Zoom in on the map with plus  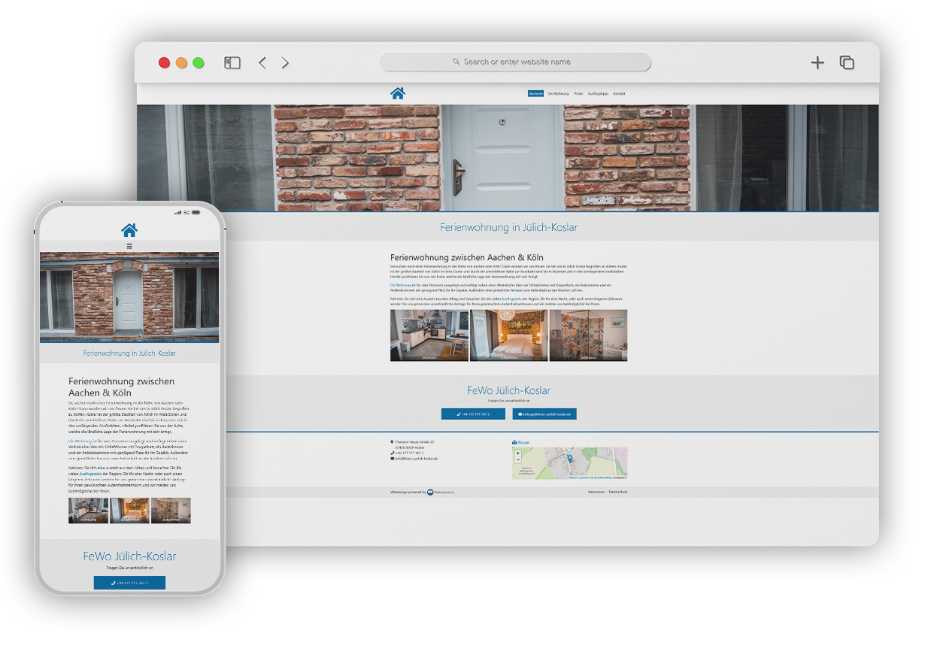[517, 453]
